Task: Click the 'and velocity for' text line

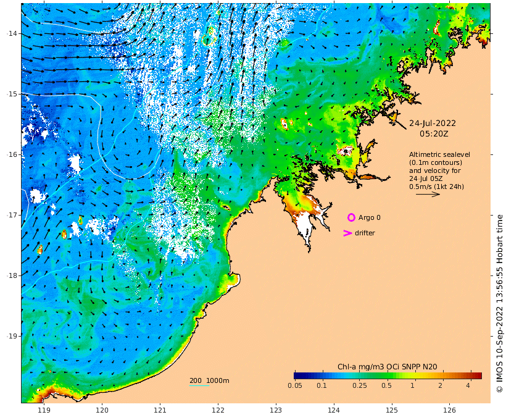Action: (x=434, y=170)
